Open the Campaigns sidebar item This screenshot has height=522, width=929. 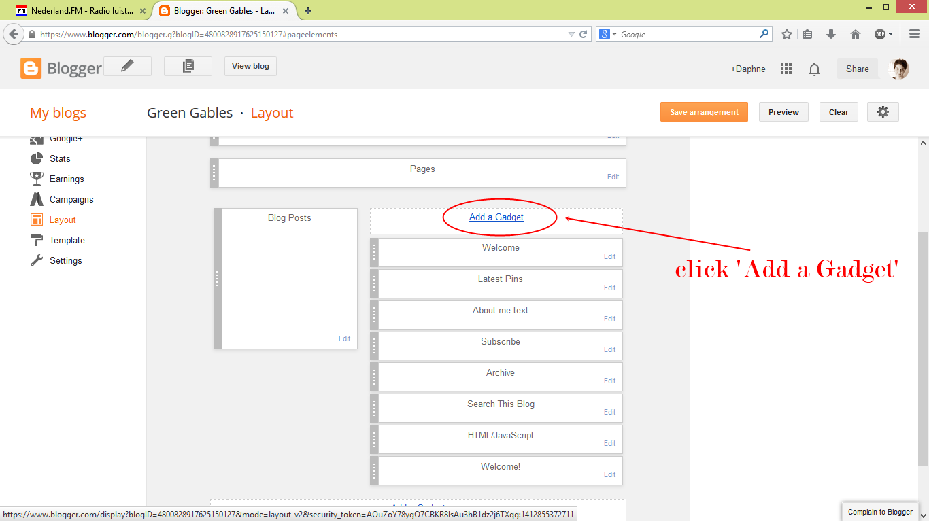point(71,199)
